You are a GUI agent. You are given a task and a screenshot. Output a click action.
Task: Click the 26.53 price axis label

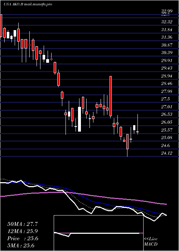(167, 114)
